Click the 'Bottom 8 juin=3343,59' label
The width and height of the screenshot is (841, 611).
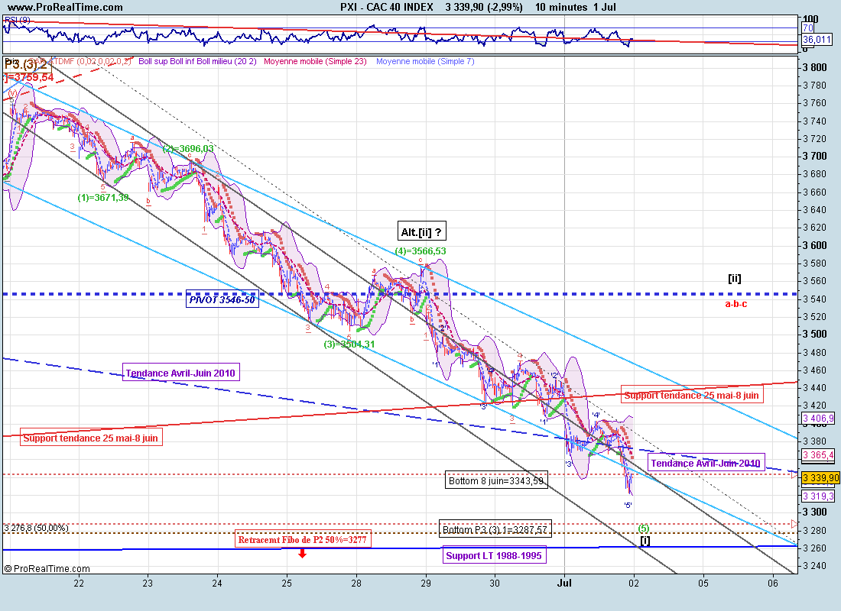coord(497,480)
